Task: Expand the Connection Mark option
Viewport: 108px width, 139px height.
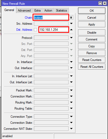Action: [x=71, y=96]
